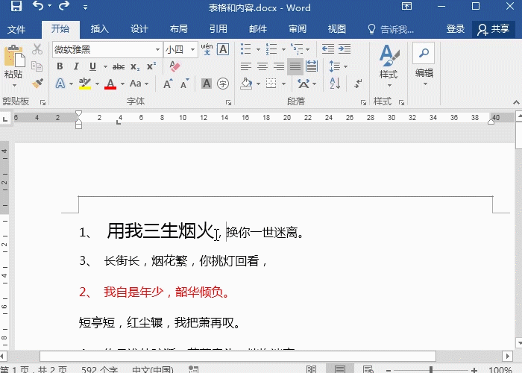Click the 共享 share button
Image resolution: width=522 pixels, height=373 pixels.
tap(494, 29)
